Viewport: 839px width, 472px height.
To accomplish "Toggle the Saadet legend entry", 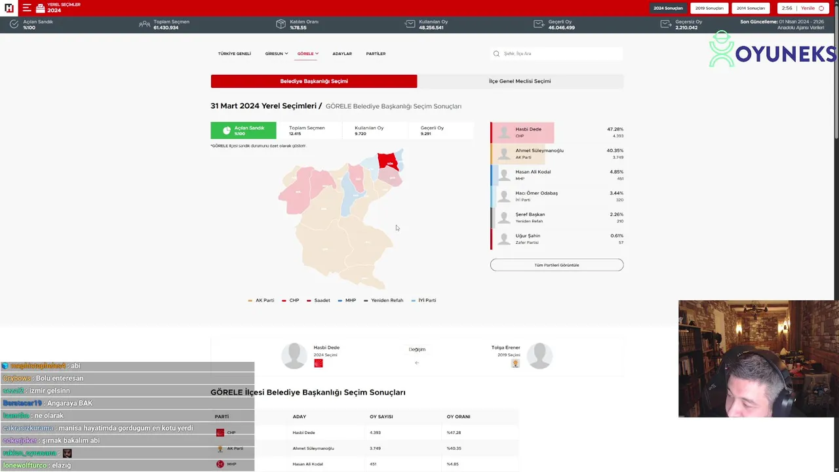I will click(x=319, y=300).
